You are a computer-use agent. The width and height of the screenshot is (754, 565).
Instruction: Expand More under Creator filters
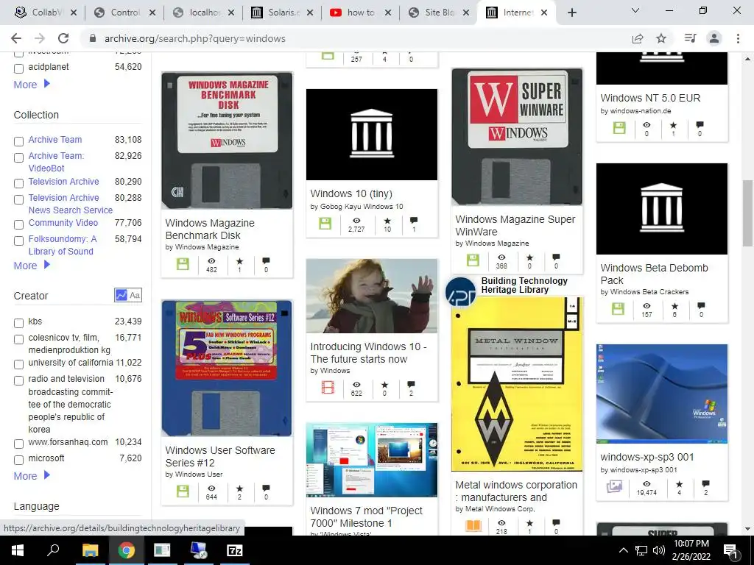32,476
